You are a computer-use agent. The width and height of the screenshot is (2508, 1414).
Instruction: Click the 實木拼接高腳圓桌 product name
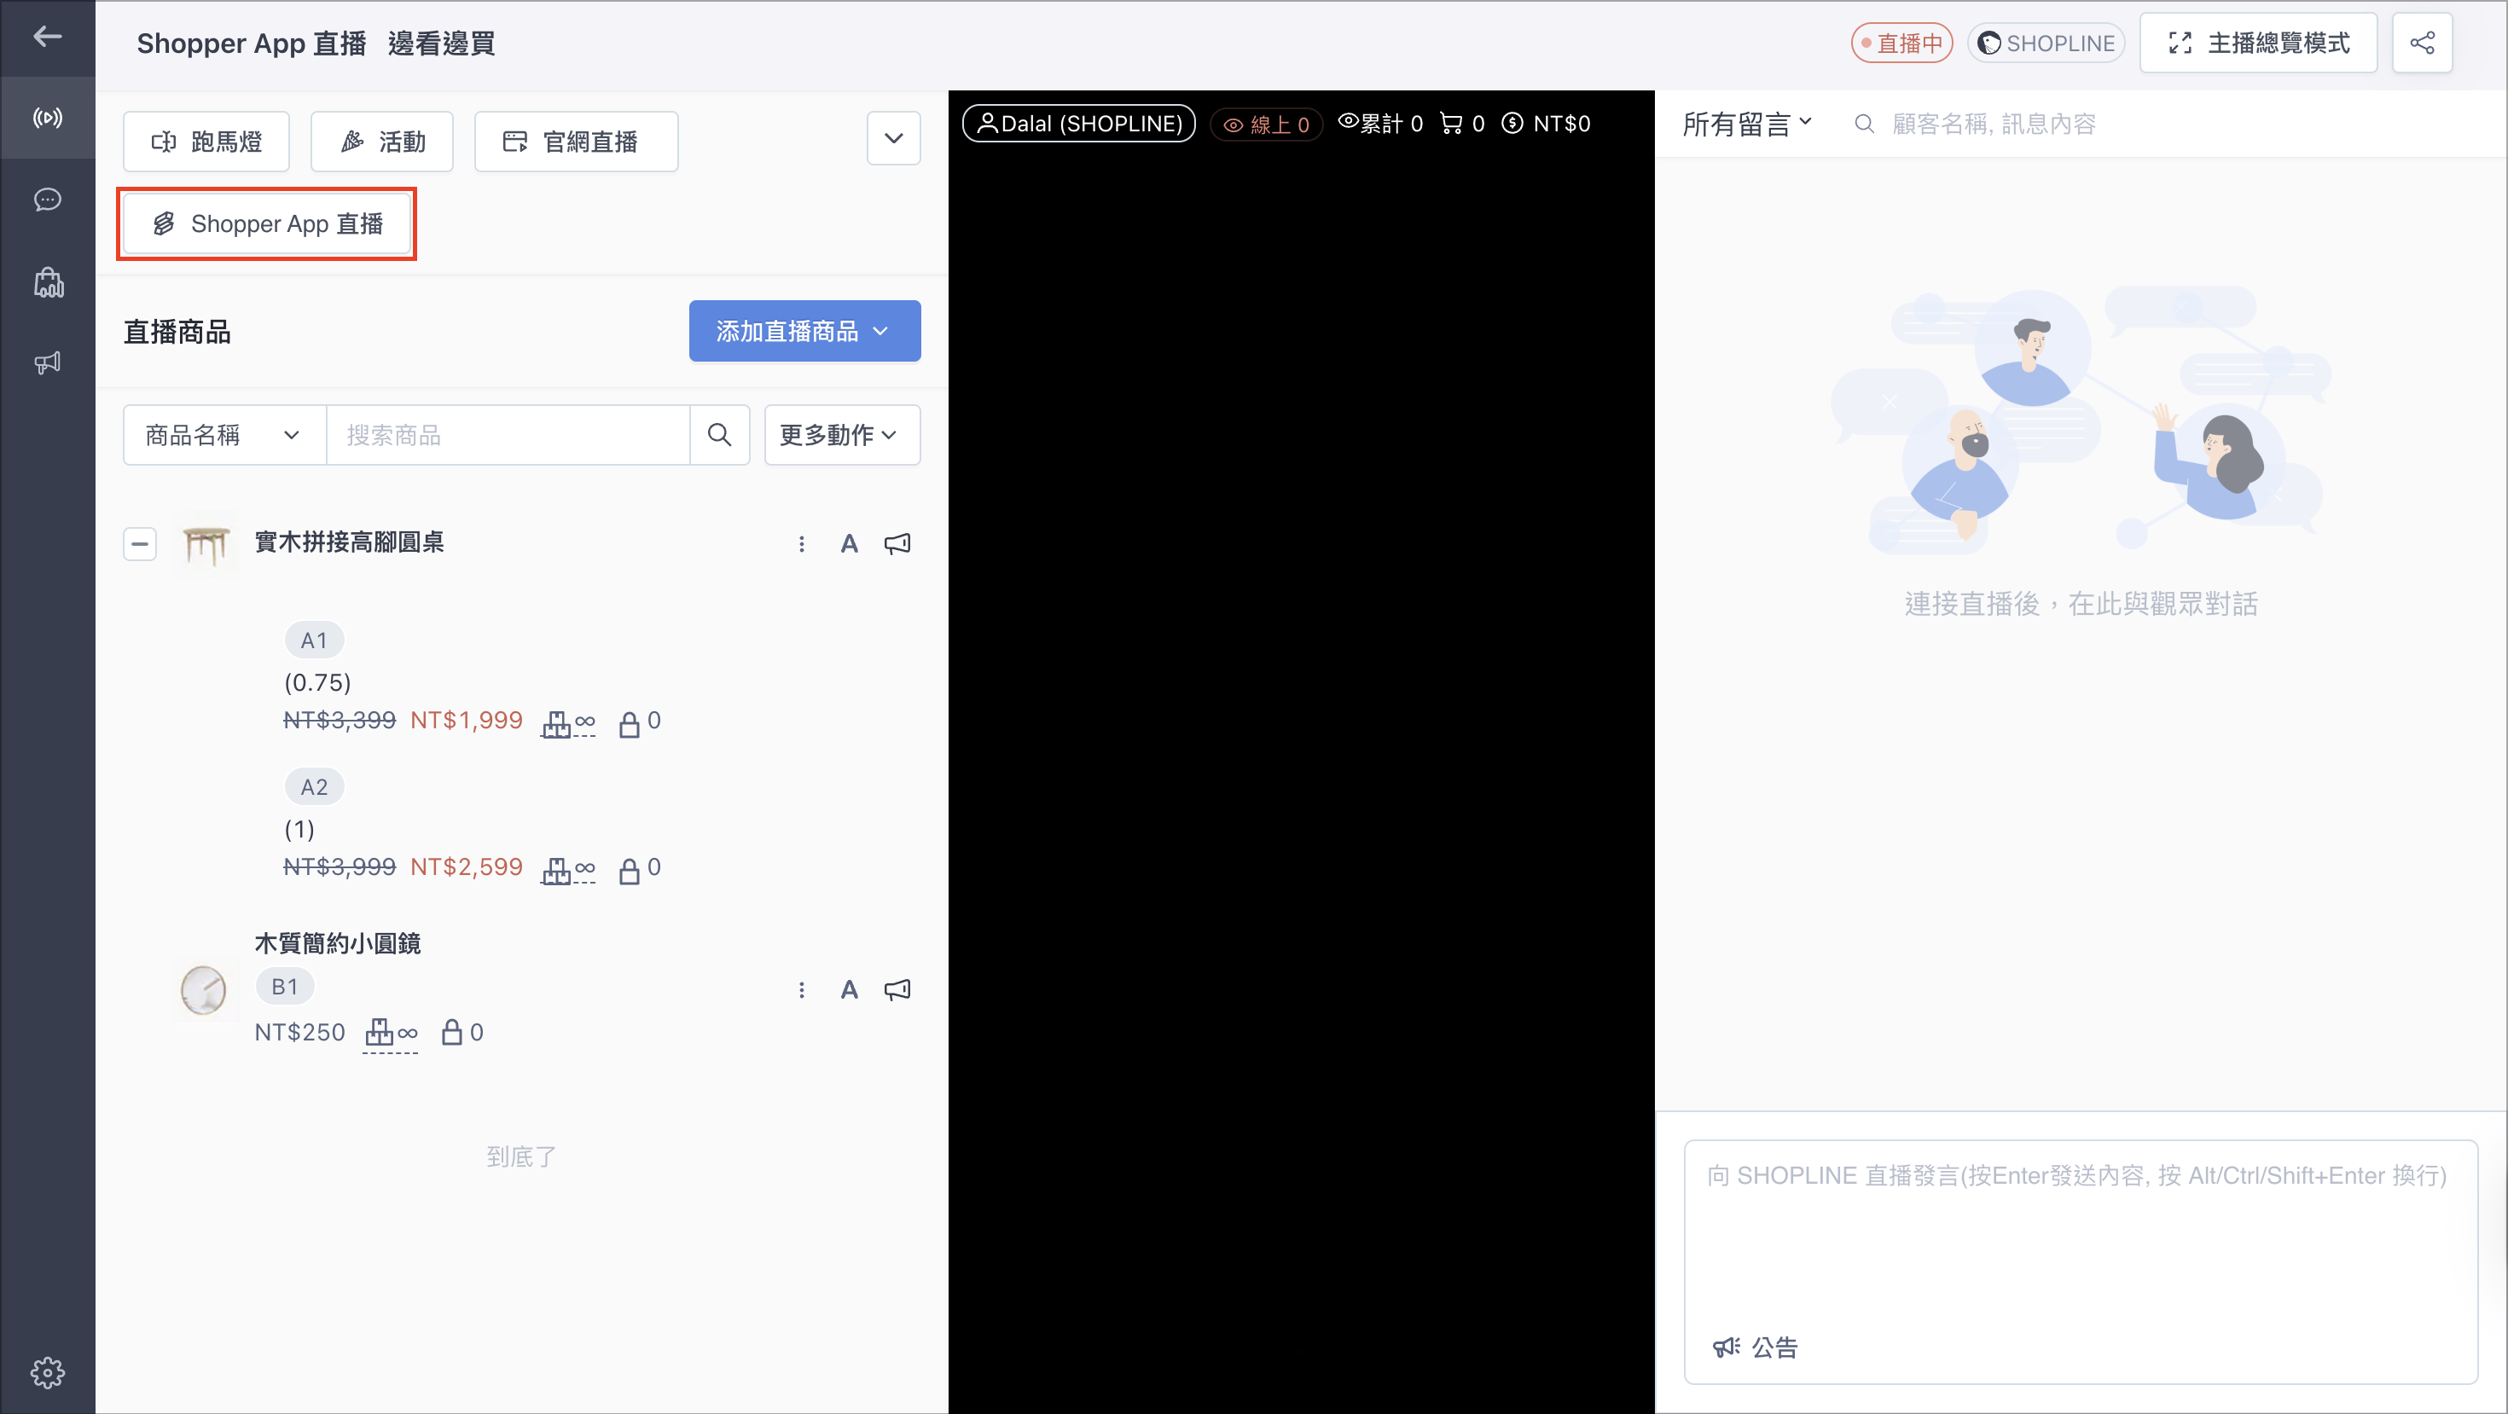(x=350, y=542)
